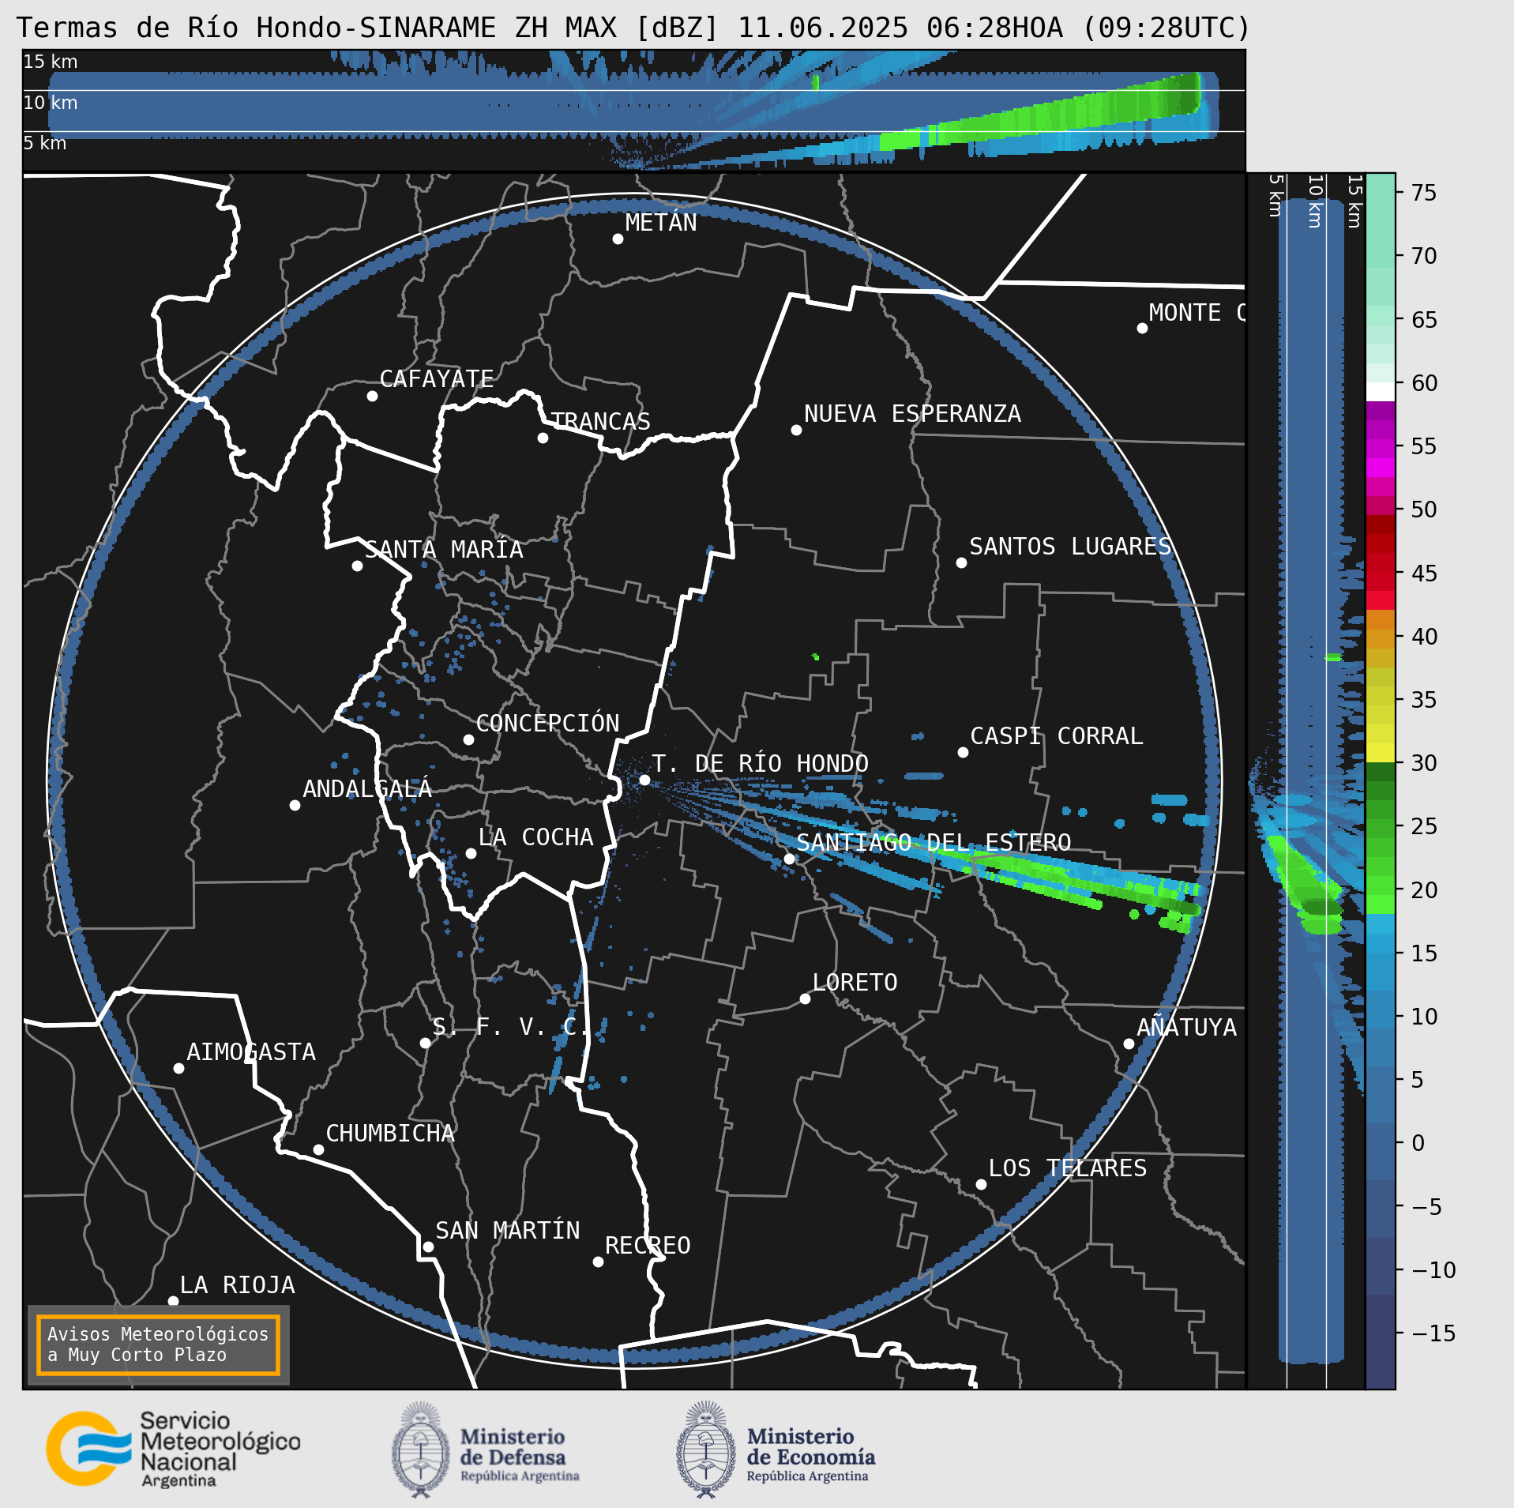Click the Avisos Meteorológicos a Muy Corto Plazo box
The width and height of the screenshot is (1514, 1508).
[x=158, y=1344]
